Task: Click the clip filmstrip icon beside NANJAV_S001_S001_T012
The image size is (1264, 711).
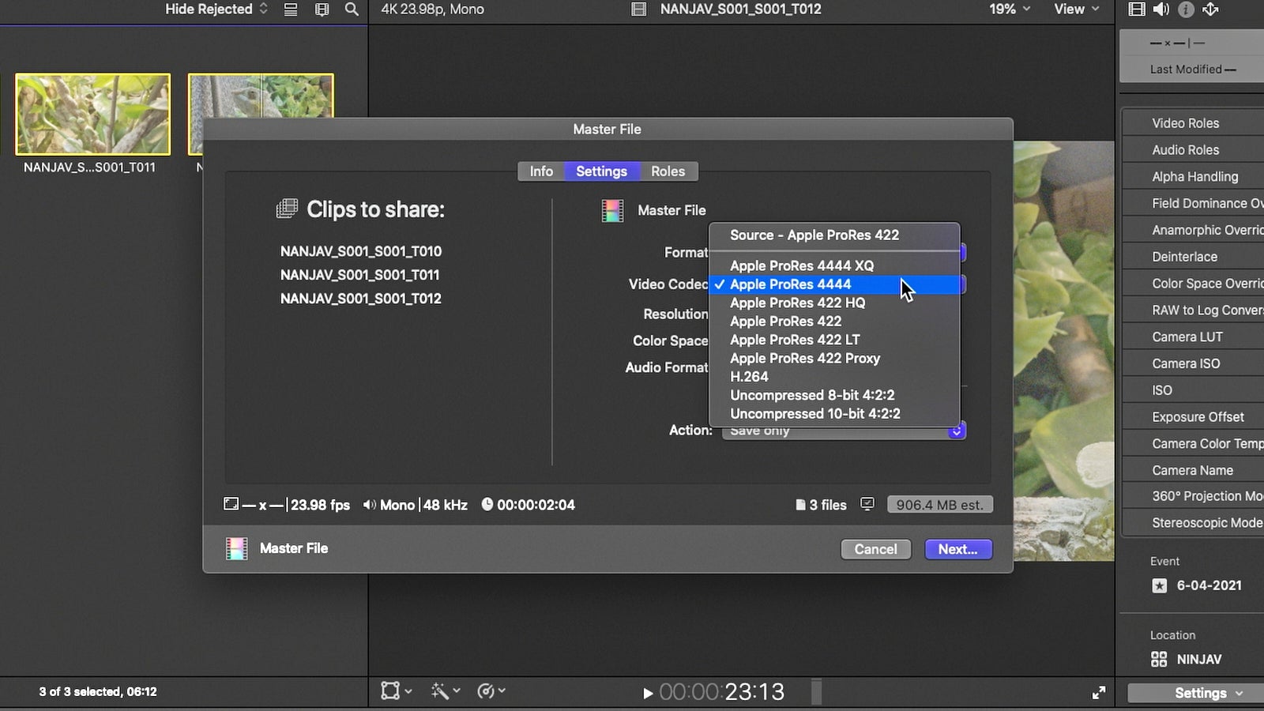Action: point(639,9)
